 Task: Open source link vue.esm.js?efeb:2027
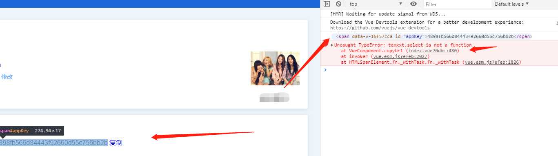400,56
